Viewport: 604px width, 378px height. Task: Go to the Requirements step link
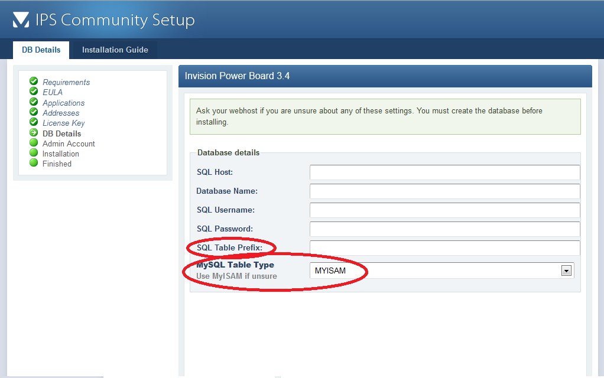tap(66, 82)
